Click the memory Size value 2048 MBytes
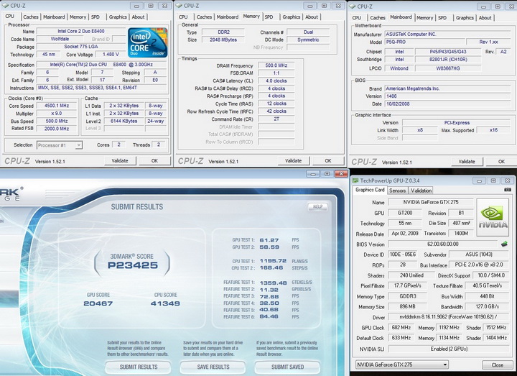 223,40
